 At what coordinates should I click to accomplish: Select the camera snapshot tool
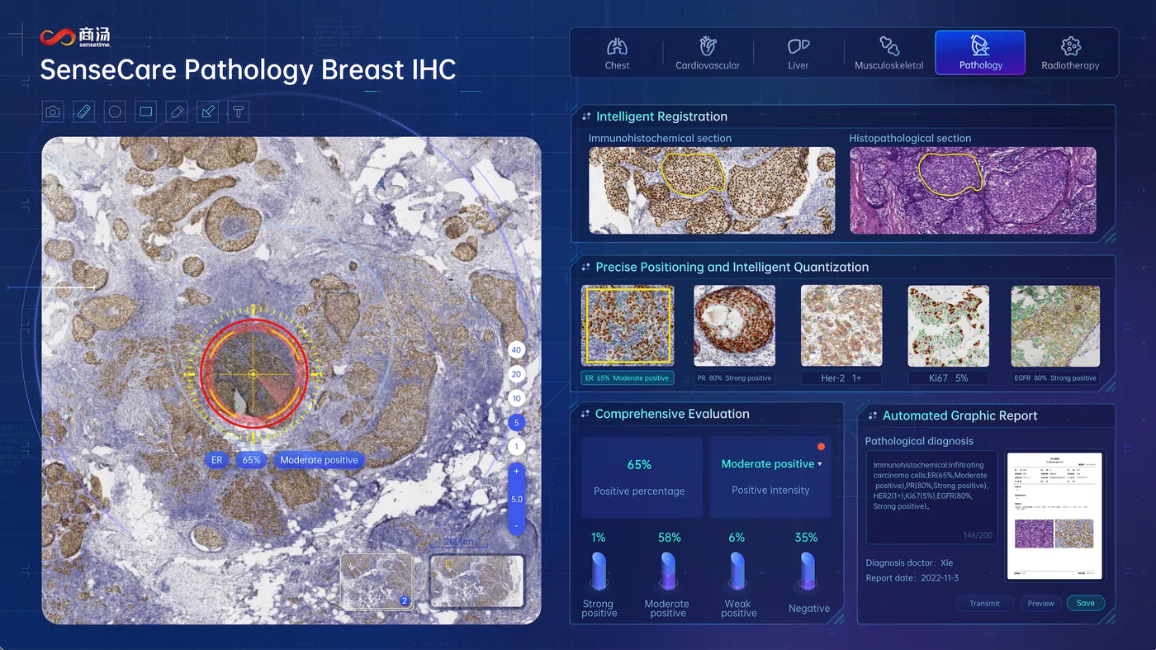pyautogui.click(x=53, y=111)
